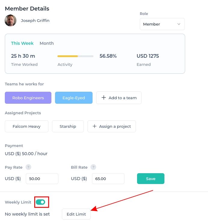This screenshot has width=208, height=224.
Task: Click the plus icon in Assign a project
Action: point(94,126)
